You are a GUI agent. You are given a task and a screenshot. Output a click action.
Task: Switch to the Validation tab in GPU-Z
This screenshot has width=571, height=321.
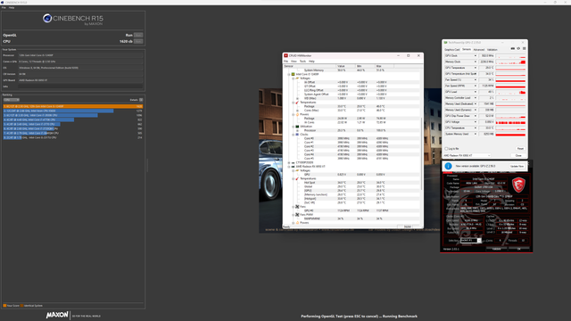492,50
